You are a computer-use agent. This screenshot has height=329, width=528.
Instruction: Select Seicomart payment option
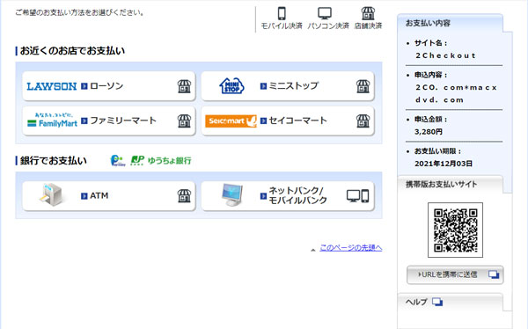(x=288, y=121)
